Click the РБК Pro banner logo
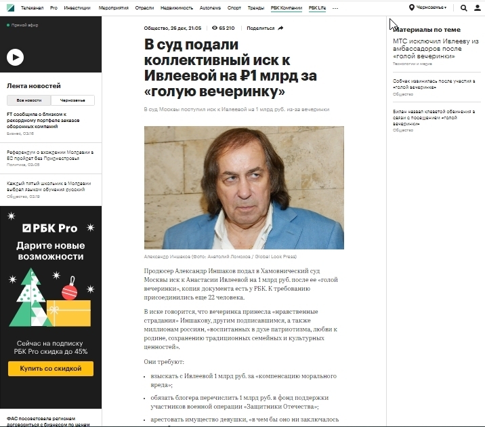The image size is (485, 427). point(50,228)
